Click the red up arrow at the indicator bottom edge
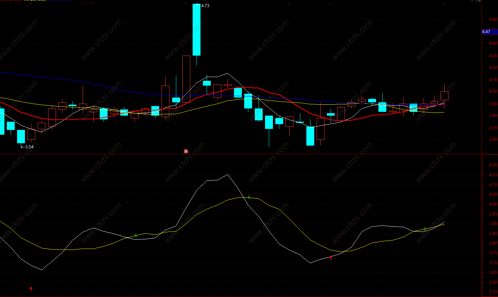The image size is (498, 297). (31, 289)
